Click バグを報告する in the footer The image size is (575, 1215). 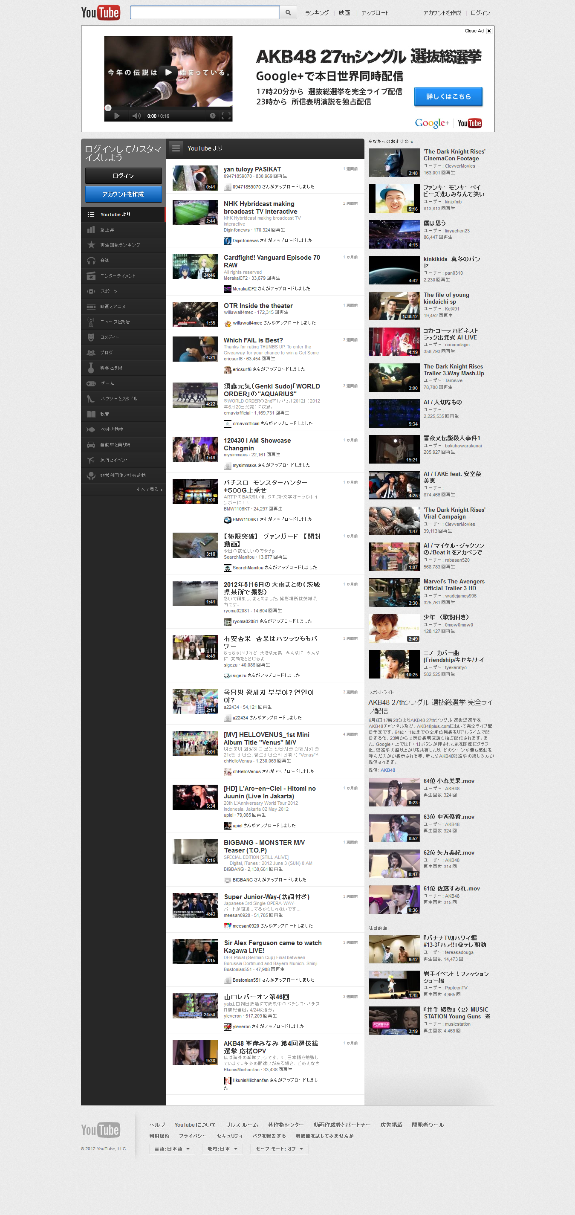pos(269,1136)
